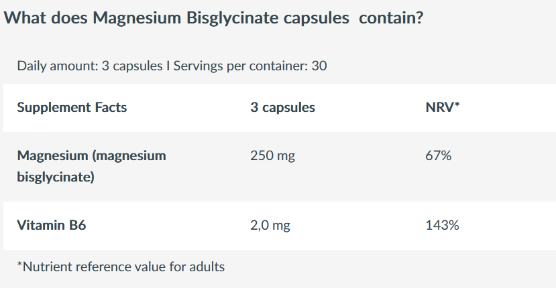Screen dimensions: 556x288
Task: Click the word "contain?" ending the heading
Action: (x=391, y=18)
